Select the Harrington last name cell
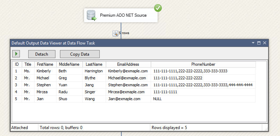 pyautogui.click(x=94, y=71)
